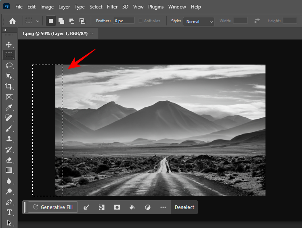The height and width of the screenshot is (228, 302).
Task: Select the Path Selection tool
Action: pos(9,223)
